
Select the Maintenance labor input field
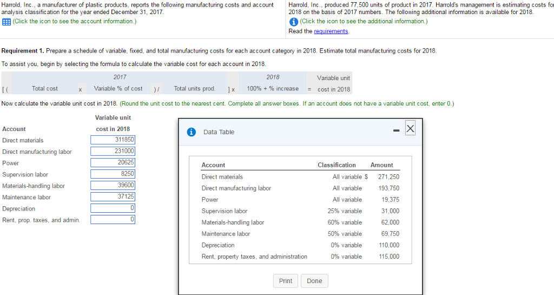[x=113, y=196]
